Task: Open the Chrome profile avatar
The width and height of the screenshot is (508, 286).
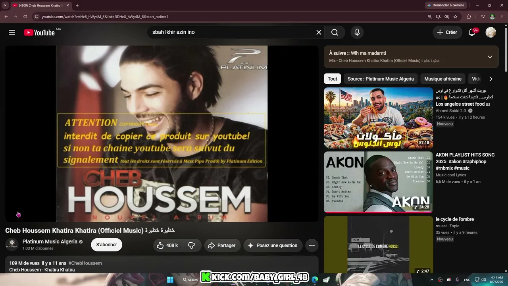Action: coord(493,17)
